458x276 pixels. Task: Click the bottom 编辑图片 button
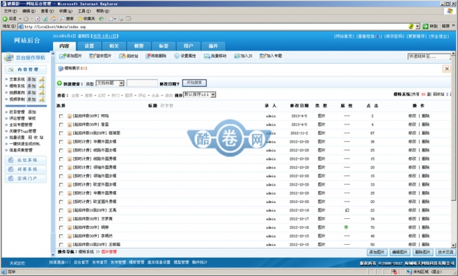[x=400, y=252]
